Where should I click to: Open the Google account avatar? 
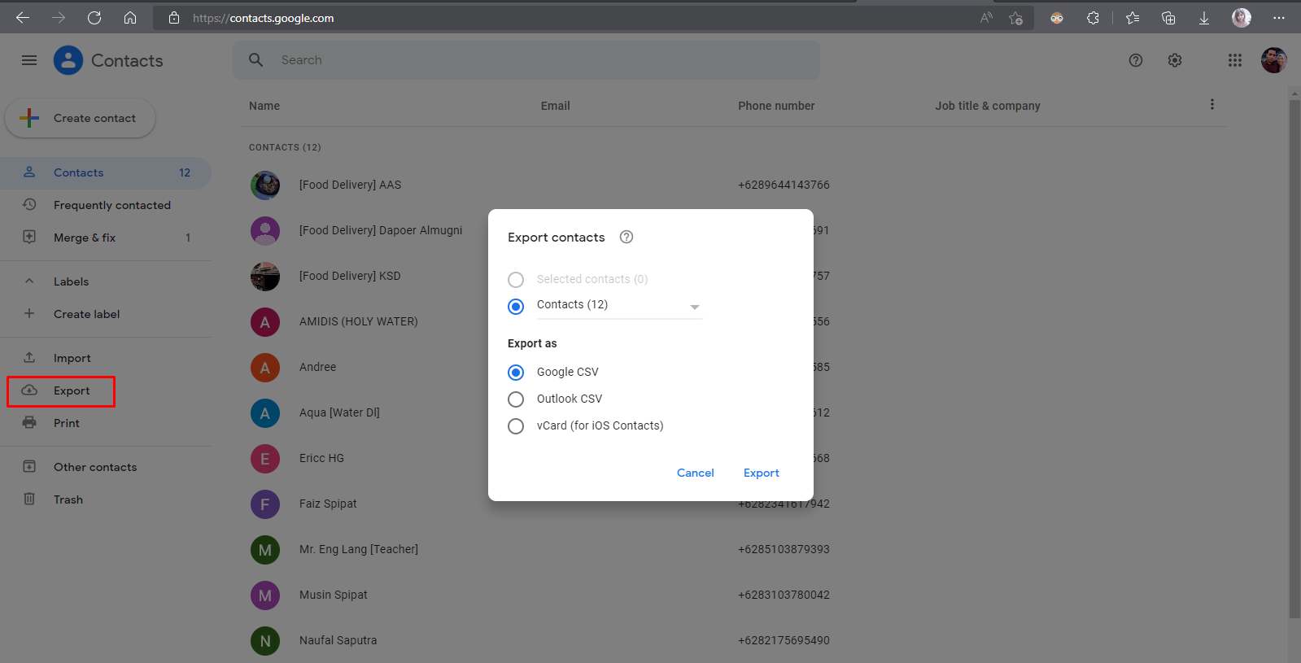(x=1274, y=60)
